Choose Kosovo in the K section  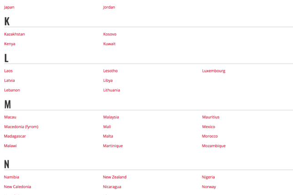tap(110, 34)
